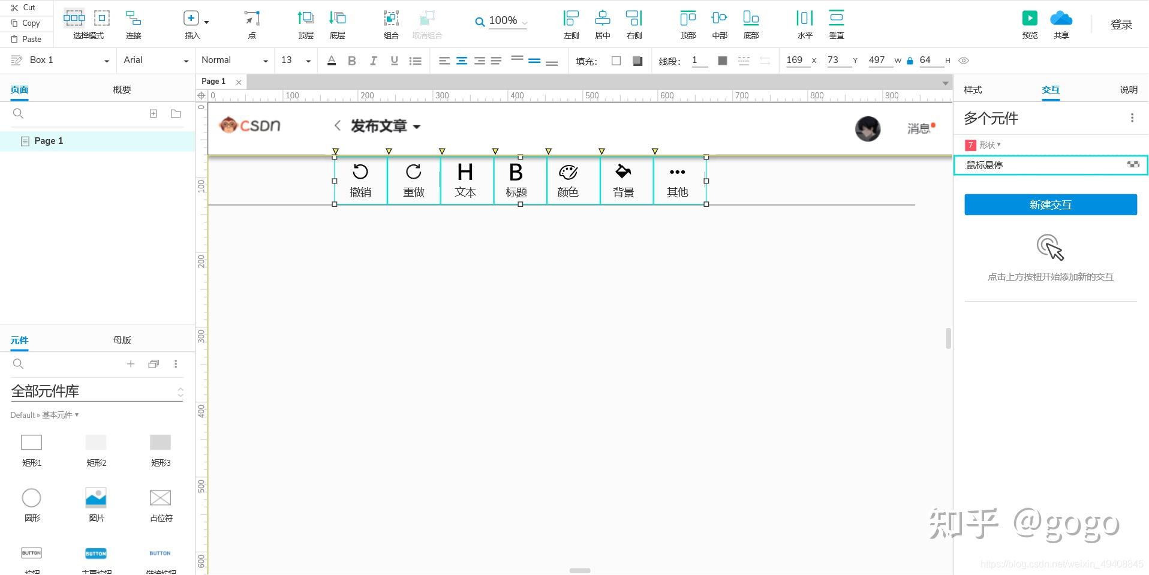Align widgets right with 右侧
Image resolution: width=1149 pixels, height=575 pixels.
coord(634,25)
